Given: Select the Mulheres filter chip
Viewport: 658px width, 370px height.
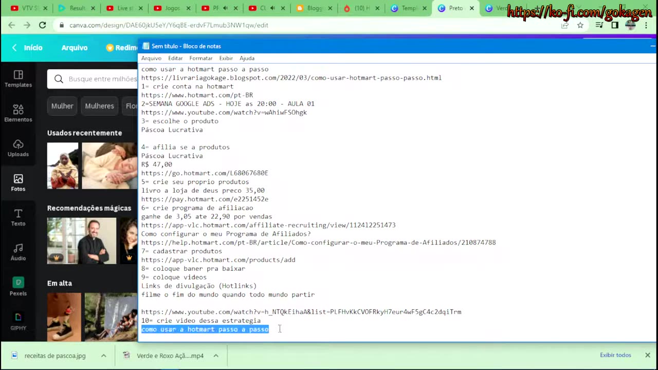Looking at the screenshot, I should click(99, 106).
